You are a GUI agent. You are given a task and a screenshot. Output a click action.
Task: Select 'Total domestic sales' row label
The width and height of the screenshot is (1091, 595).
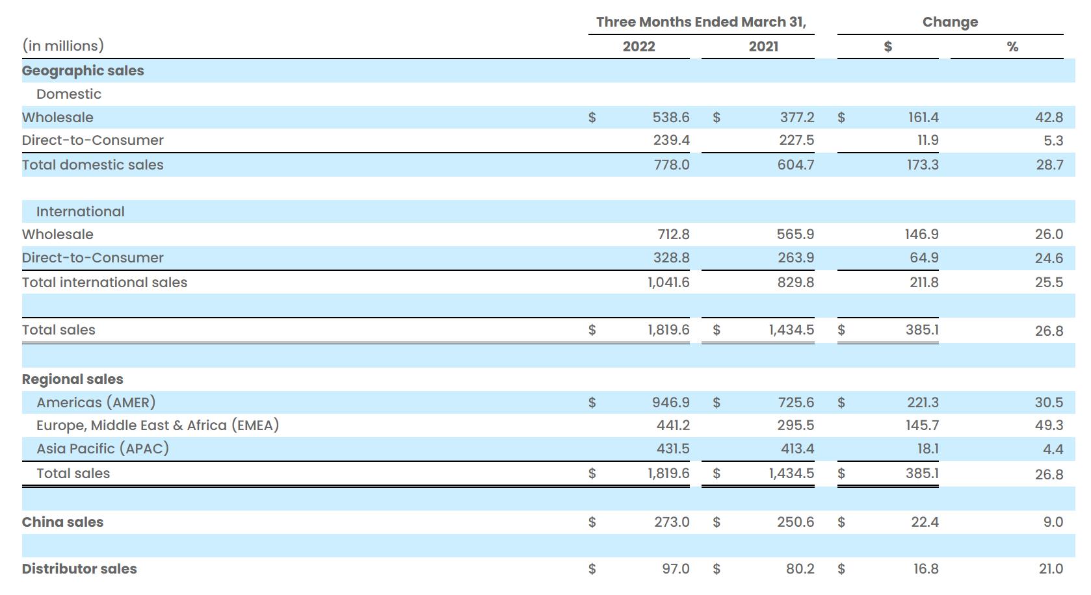tap(92, 165)
